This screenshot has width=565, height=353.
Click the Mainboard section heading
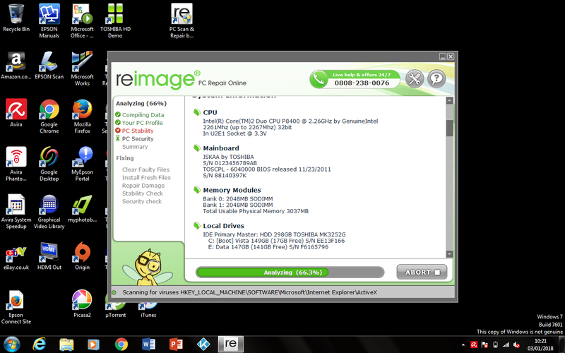[x=221, y=148]
